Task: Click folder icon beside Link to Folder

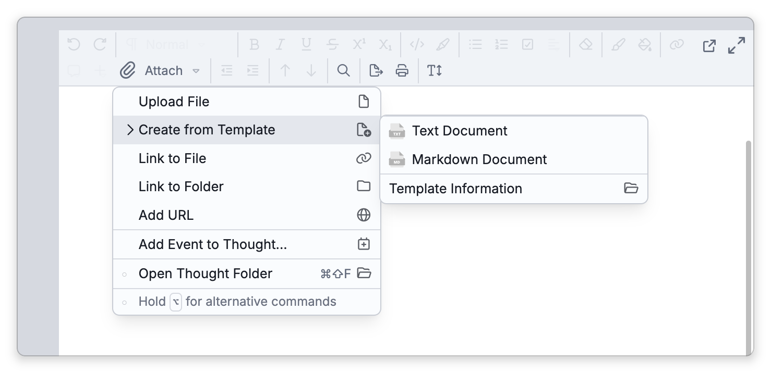Action: coord(364,186)
